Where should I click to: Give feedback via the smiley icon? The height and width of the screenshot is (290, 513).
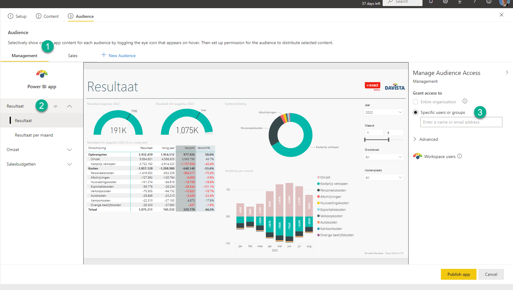pos(489,2)
